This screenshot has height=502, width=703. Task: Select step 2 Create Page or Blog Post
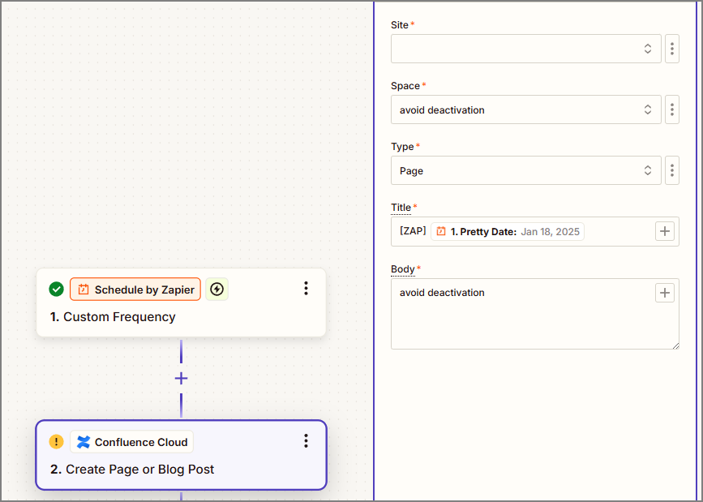181,455
